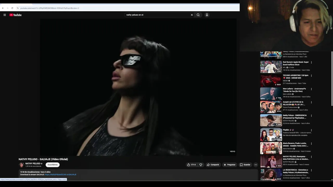The image size is (333, 187).
Task: Open RAMEN PARA DOS thumbnail
Action: coord(271,148)
